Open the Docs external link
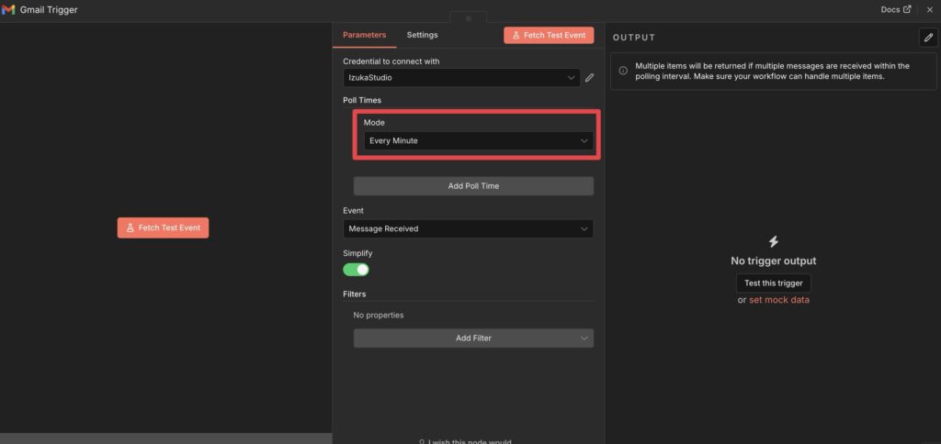Viewport: 941px width, 444px height. click(895, 9)
